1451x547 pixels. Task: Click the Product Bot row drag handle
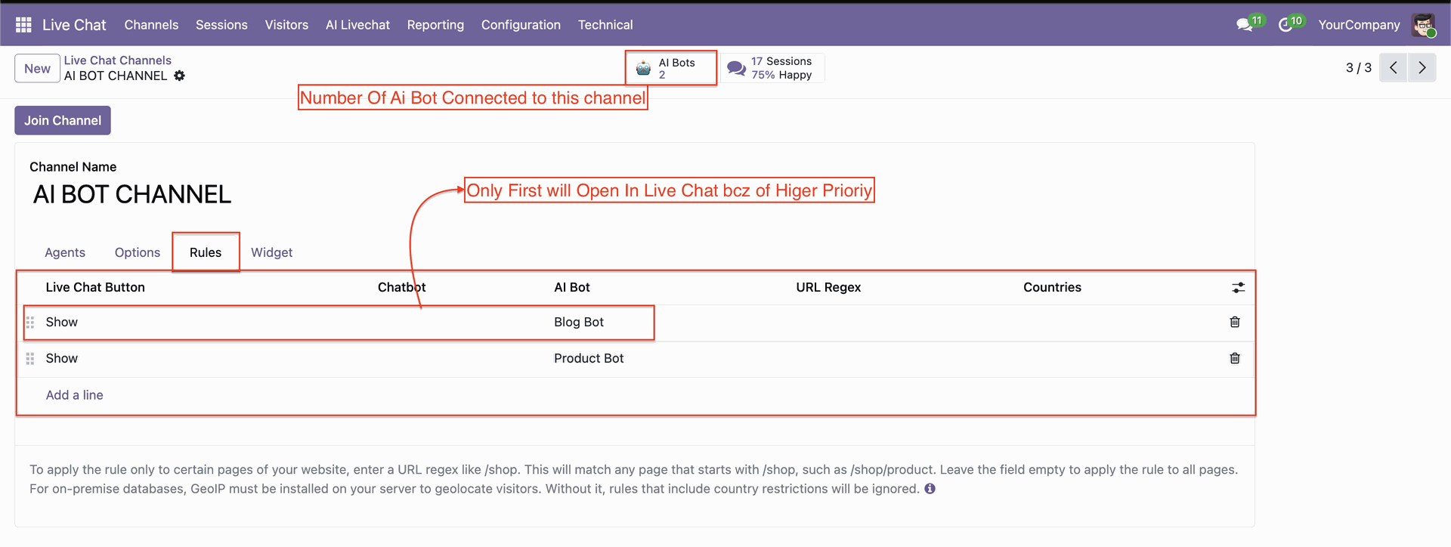(x=30, y=359)
